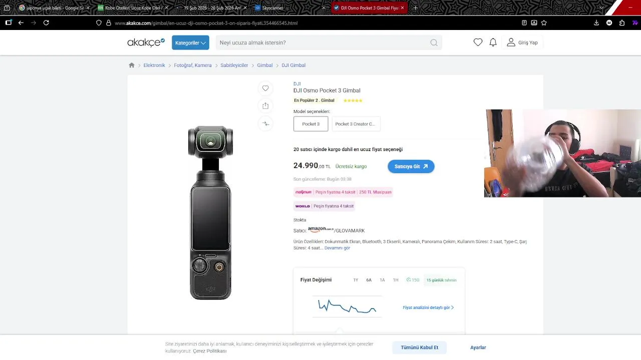Open the browser extensions puzzle icon

coord(622,22)
